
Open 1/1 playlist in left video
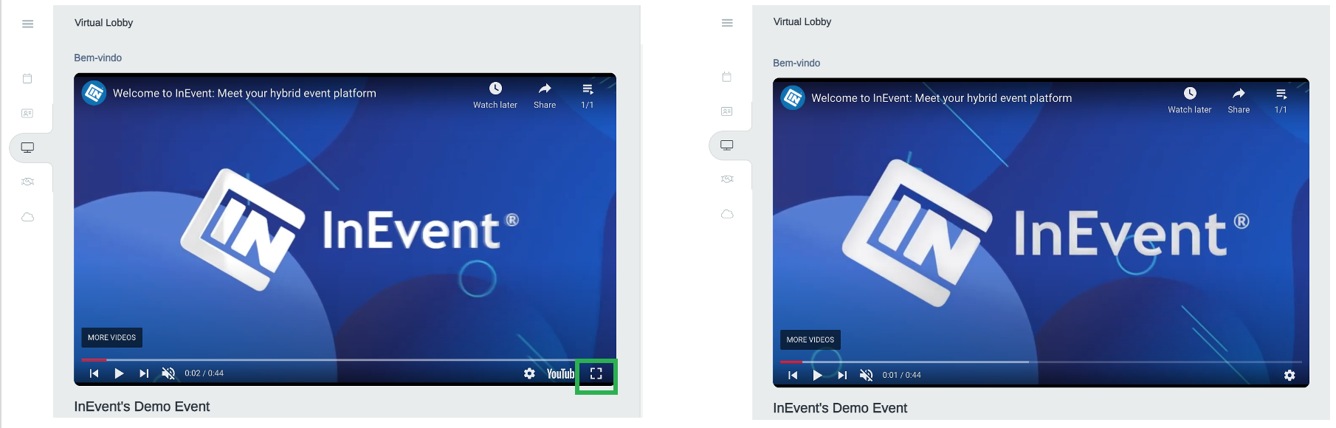pos(588,95)
